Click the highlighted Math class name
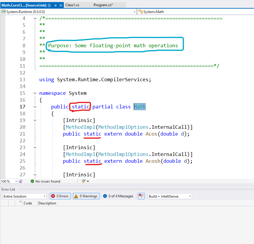 click(x=140, y=107)
